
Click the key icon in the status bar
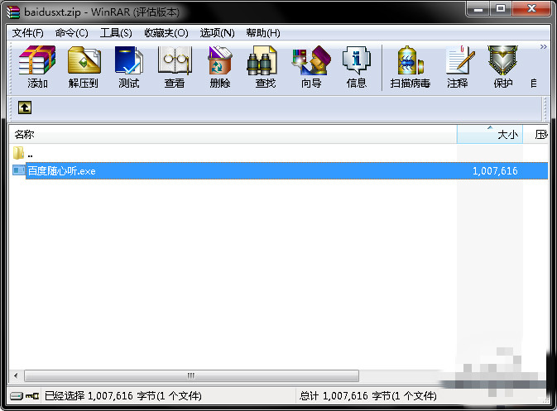click(x=32, y=396)
